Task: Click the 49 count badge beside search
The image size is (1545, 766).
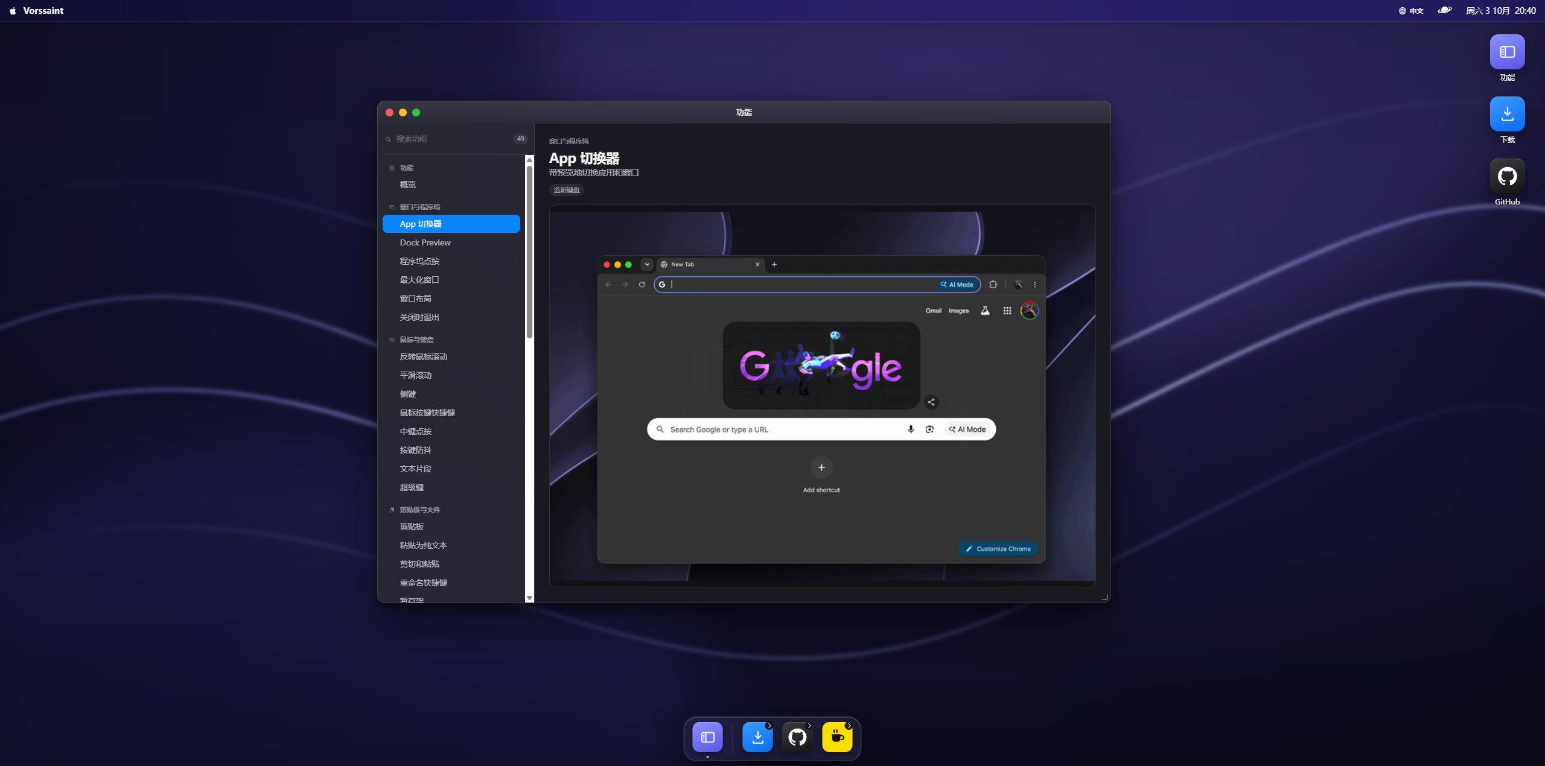Action: 520,139
